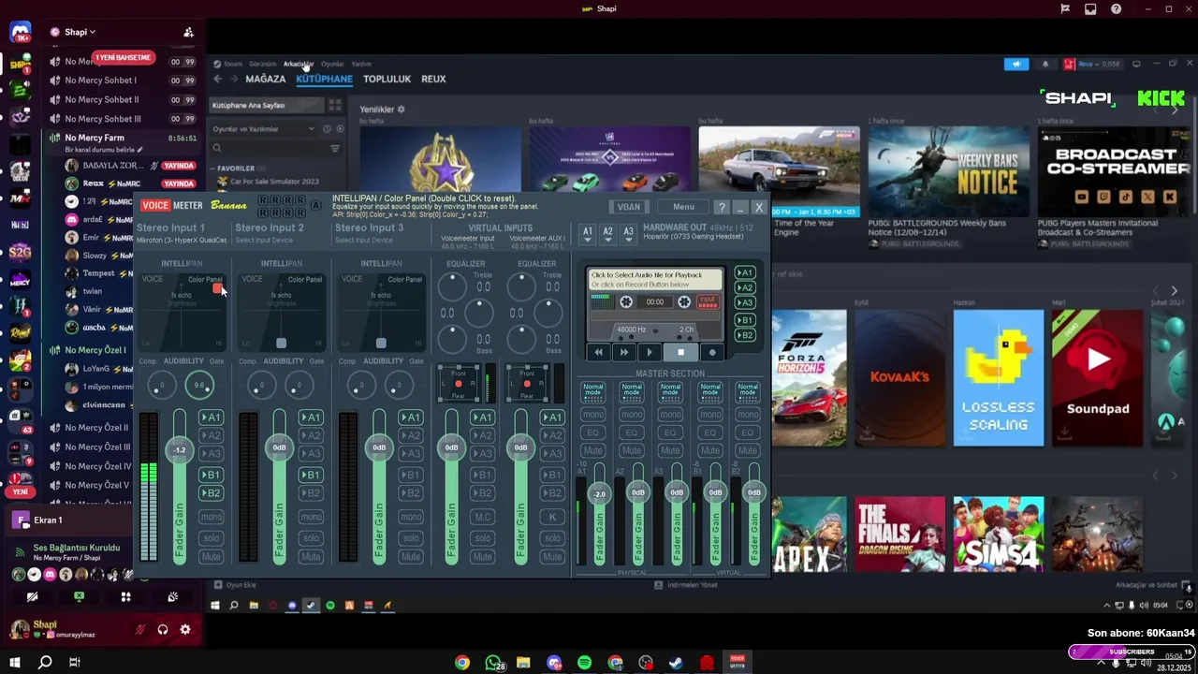
Task: Enable mono on Stereo Input 2
Action: point(311,517)
